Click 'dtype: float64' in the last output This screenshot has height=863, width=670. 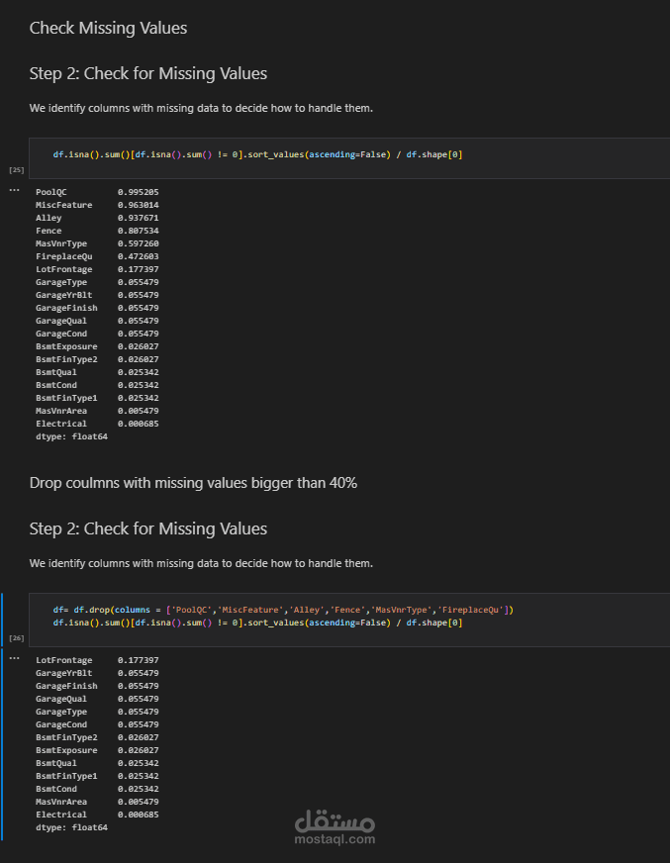(x=71, y=827)
